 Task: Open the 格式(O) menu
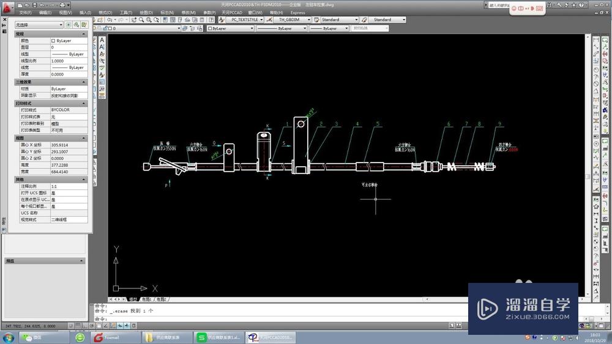(x=105, y=13)
